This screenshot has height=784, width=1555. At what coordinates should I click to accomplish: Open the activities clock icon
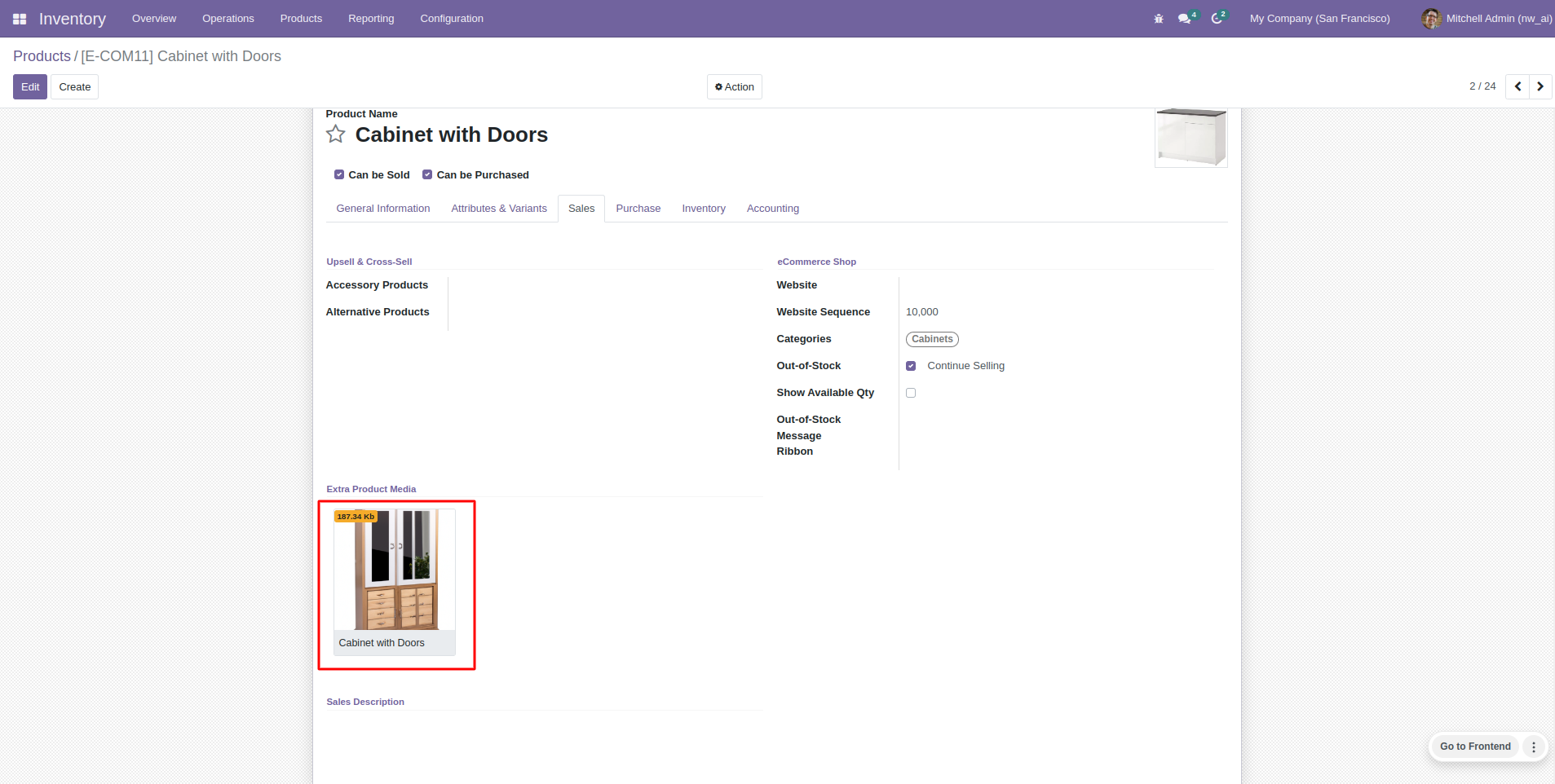click(x=1217, y=19)
